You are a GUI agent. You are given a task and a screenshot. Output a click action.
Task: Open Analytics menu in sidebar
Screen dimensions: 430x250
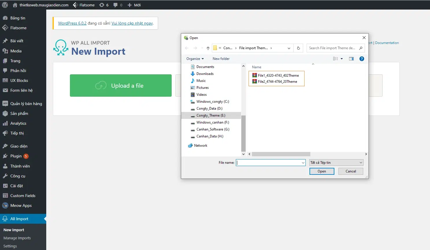click(23, 123)
